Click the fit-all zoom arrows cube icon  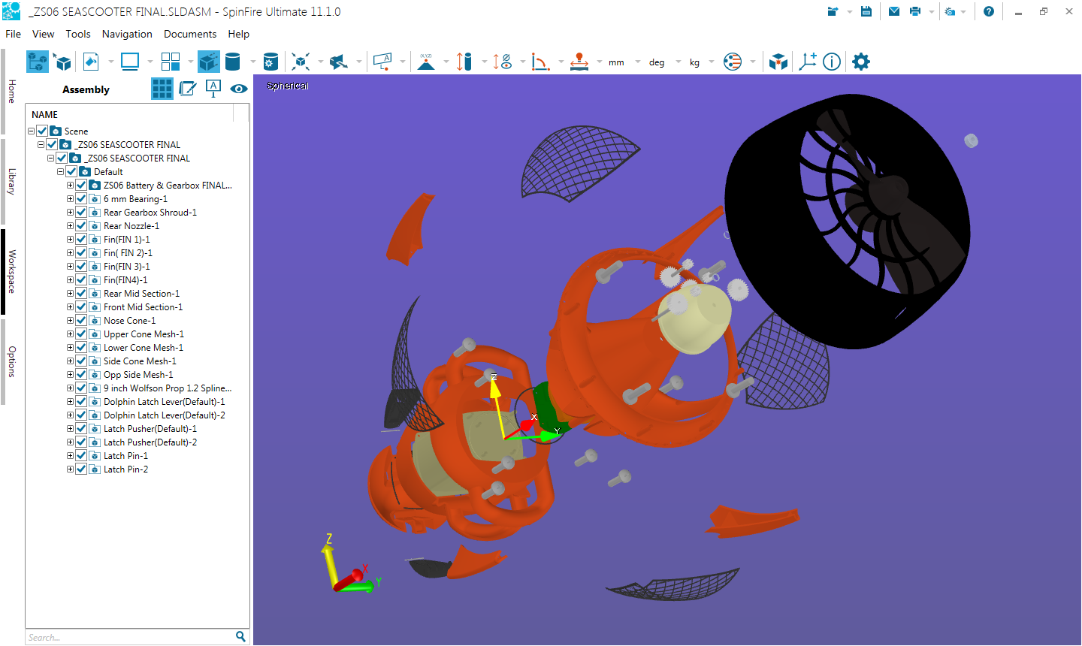301,62
